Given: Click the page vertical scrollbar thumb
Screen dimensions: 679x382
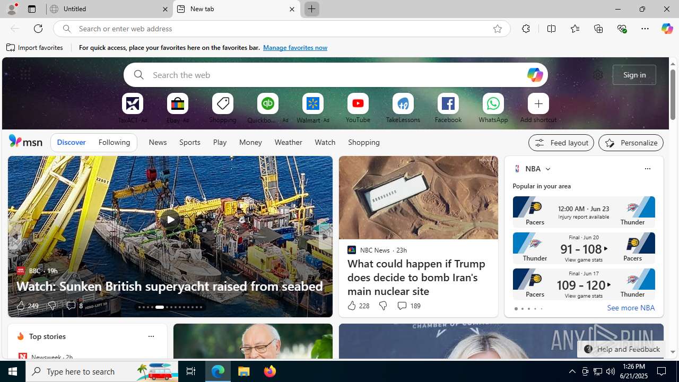Looking at the screenshot, I should click(x=673, y=94).
